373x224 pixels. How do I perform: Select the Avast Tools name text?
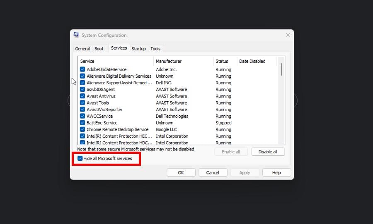pyautogui.click(x=98, y=103)
